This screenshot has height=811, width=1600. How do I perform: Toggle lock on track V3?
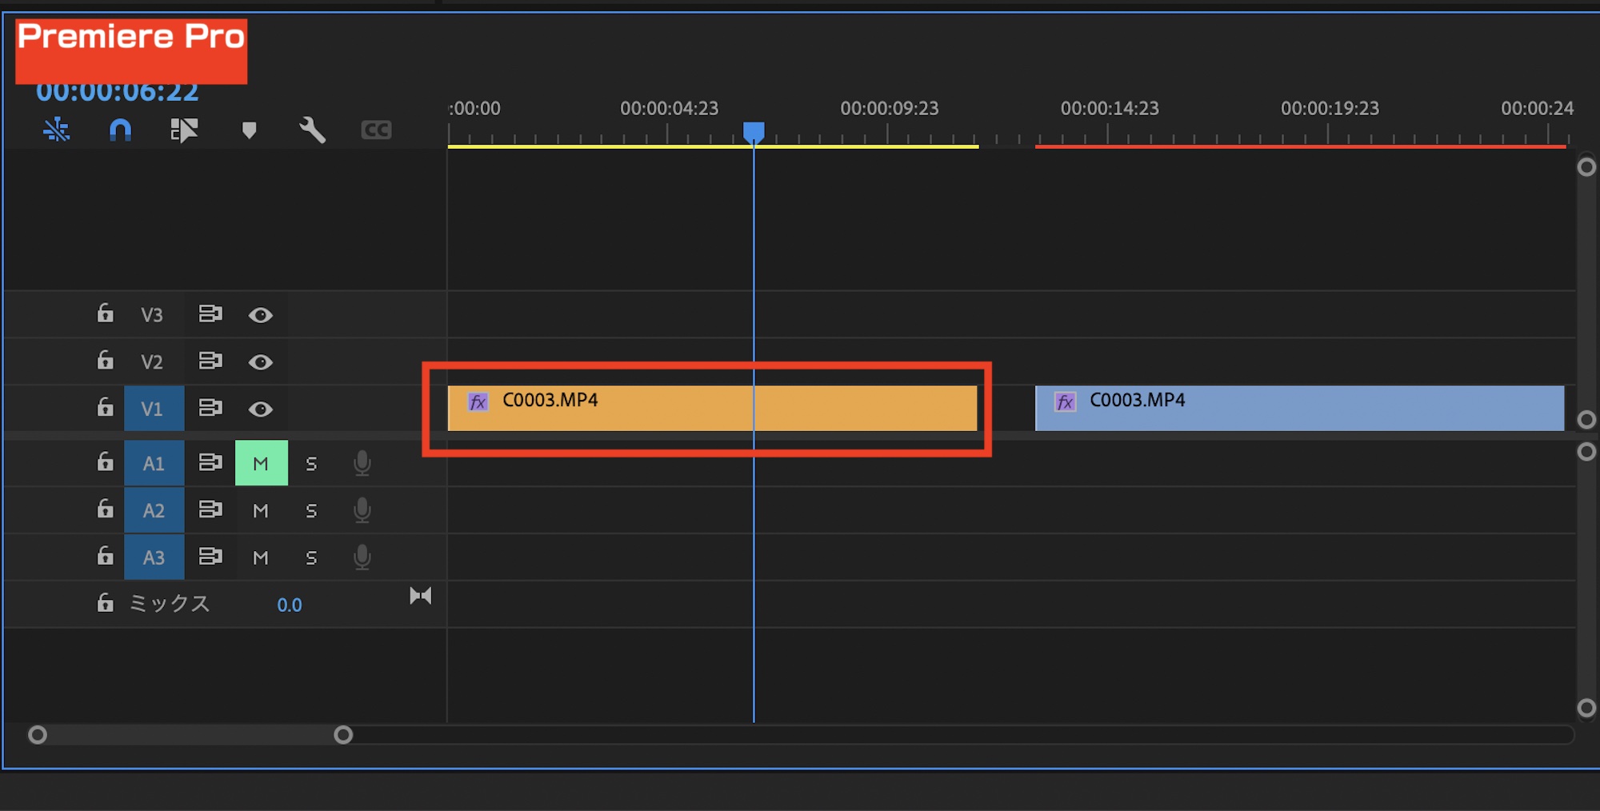tap(105, 313)
